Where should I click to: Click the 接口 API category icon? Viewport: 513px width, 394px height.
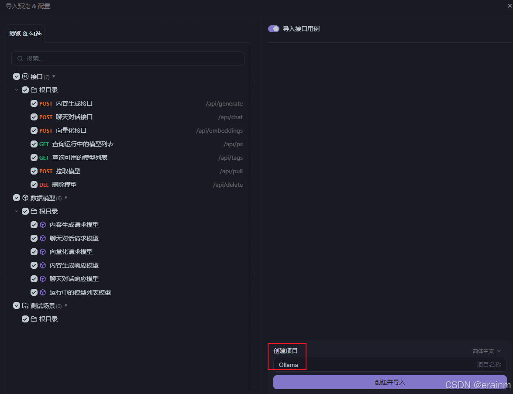point(25,76)
